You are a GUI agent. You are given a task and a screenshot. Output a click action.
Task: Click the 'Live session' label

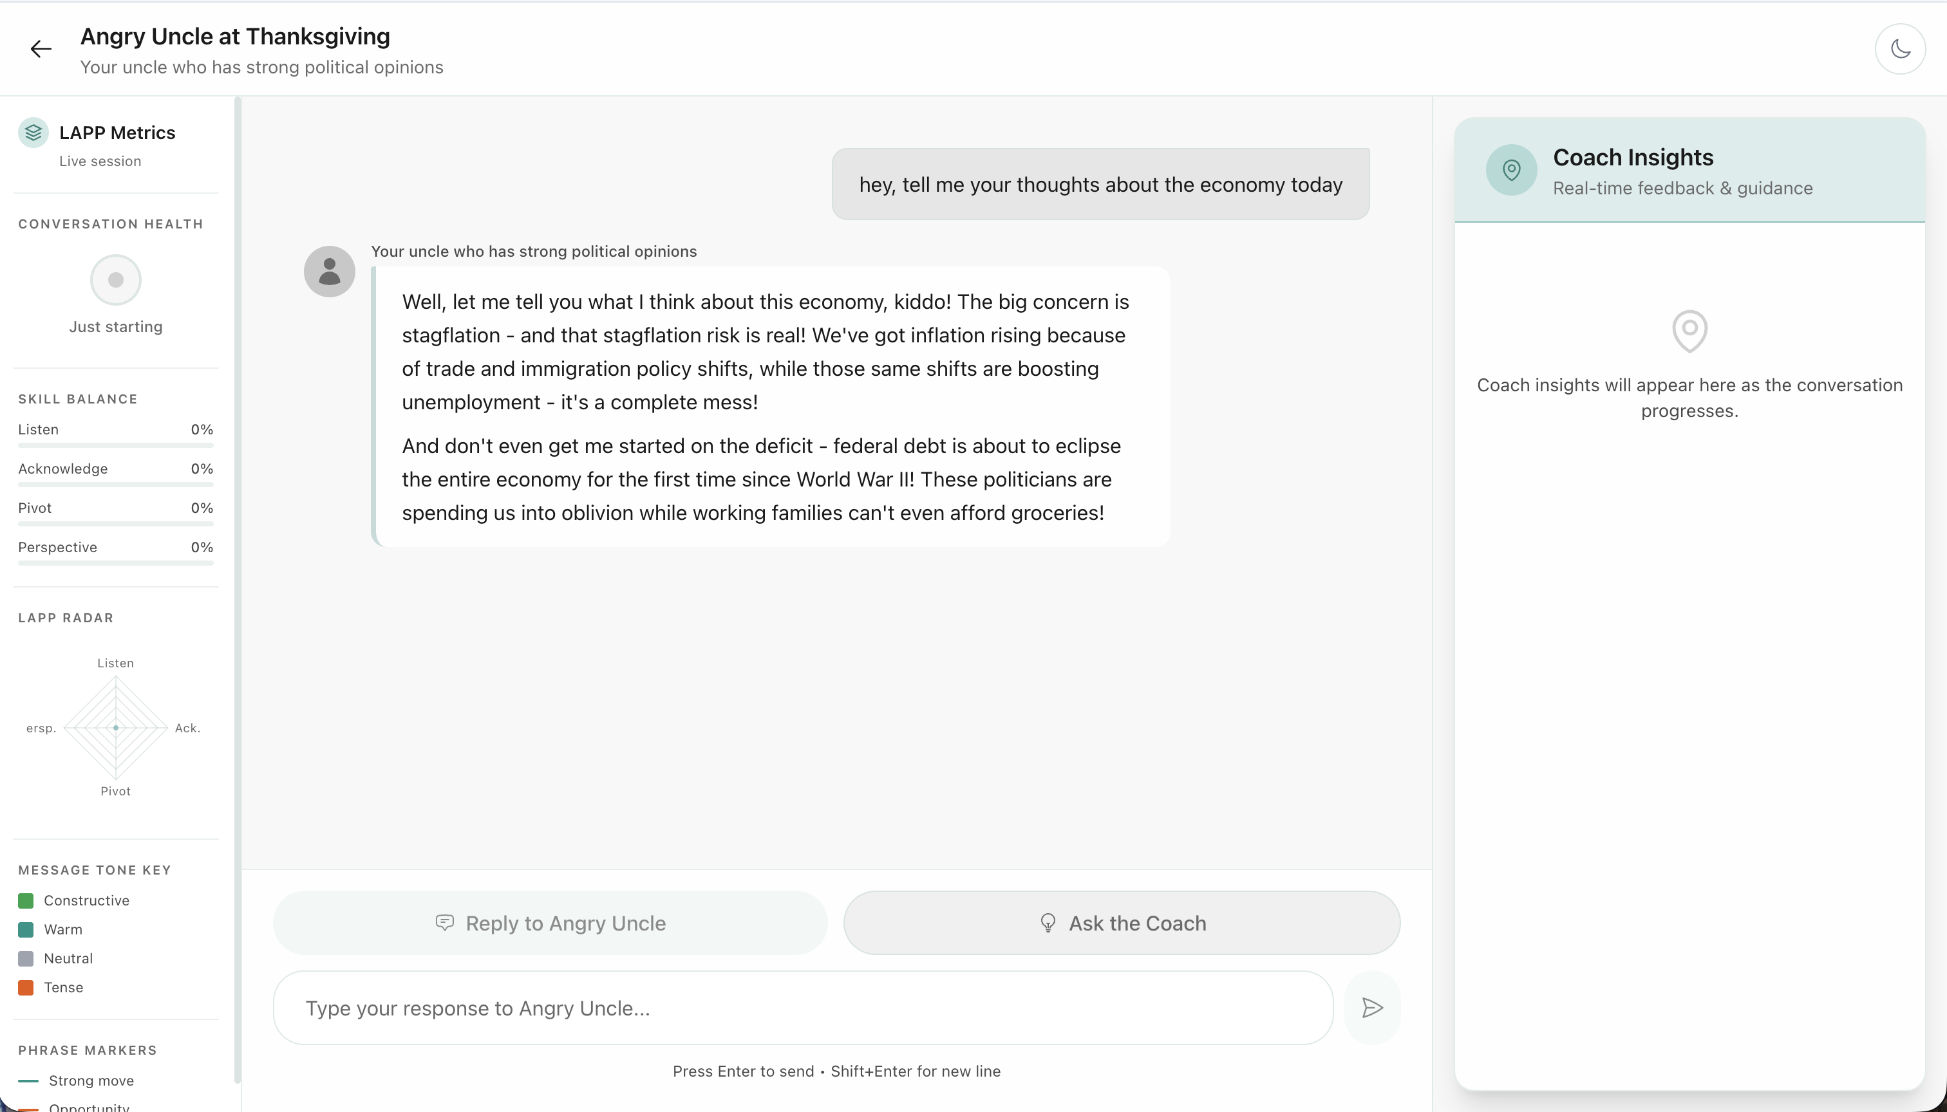coord(100,161)
